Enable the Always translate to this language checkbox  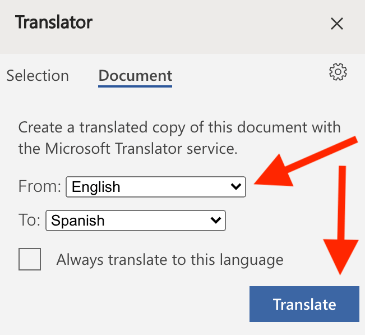30,259
